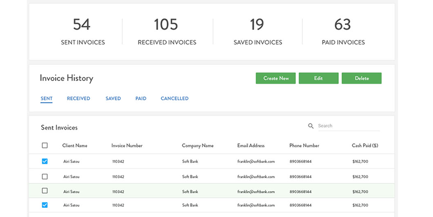Uncheck the fourth invoice row checkbox

[x=45, y=205]
